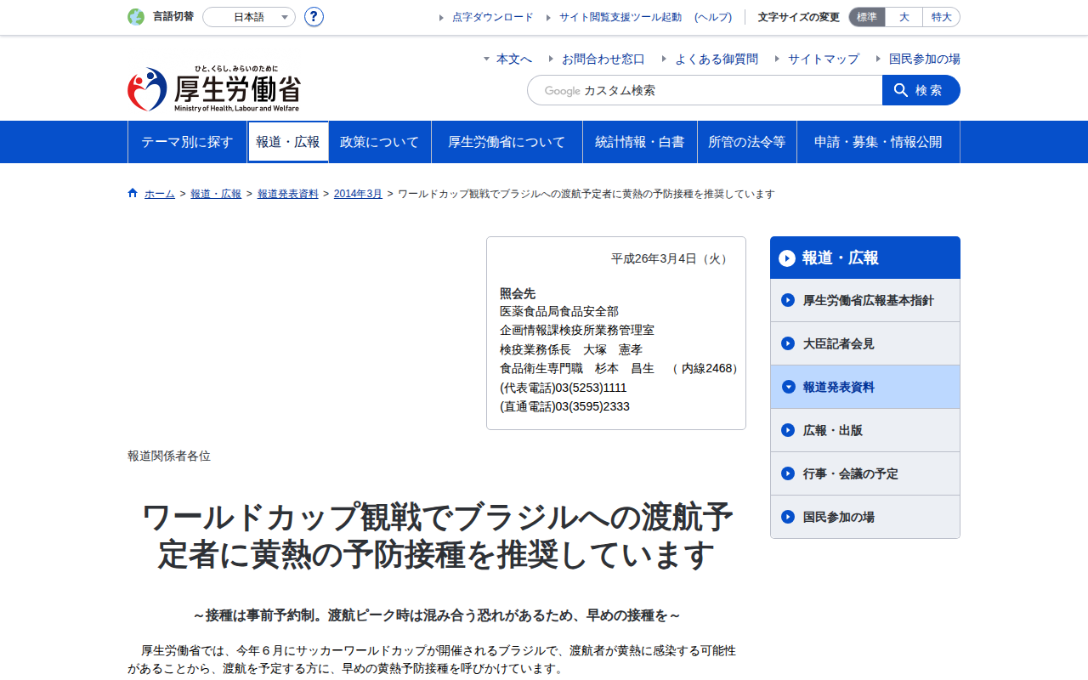Open 報道・広報 navigation tab
Image resolution: width=1088 pixels, height=680 pixels.
coord(288,142)
